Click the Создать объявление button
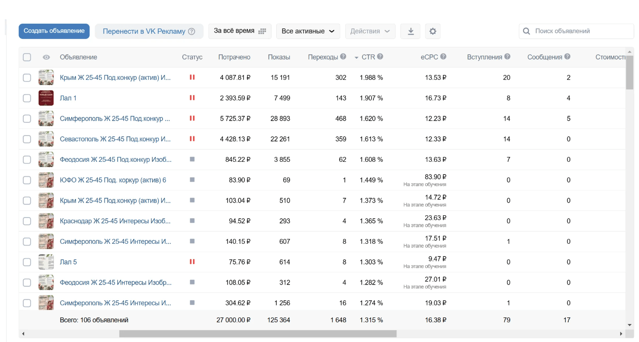639x342 pixels. pyautogui.click(x=54, y=31)
